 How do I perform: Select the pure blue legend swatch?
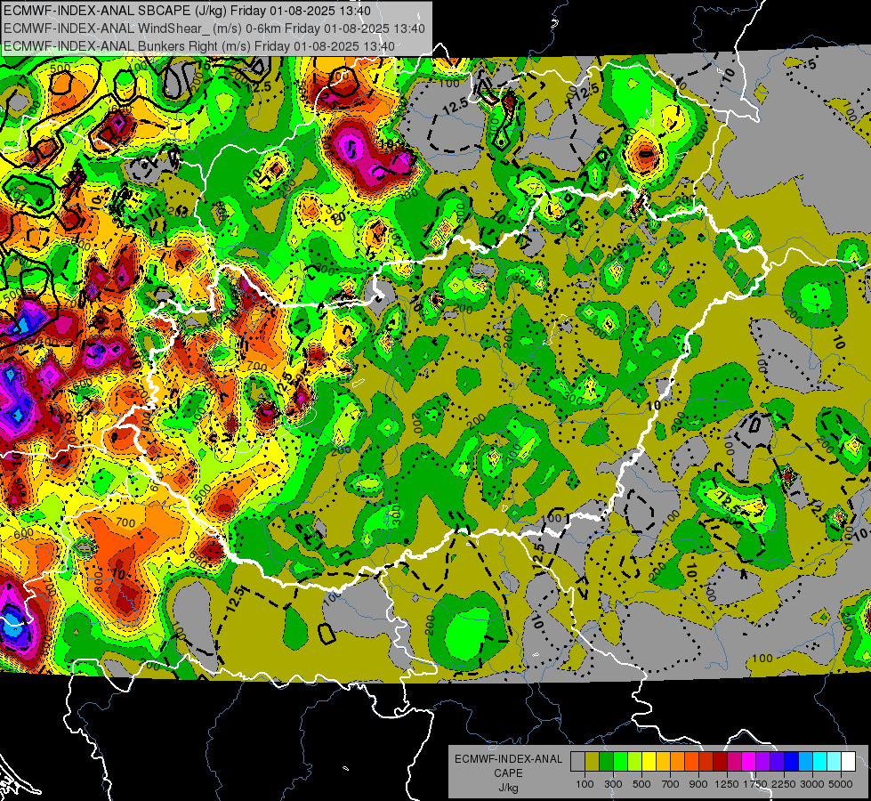click(792, 762)
